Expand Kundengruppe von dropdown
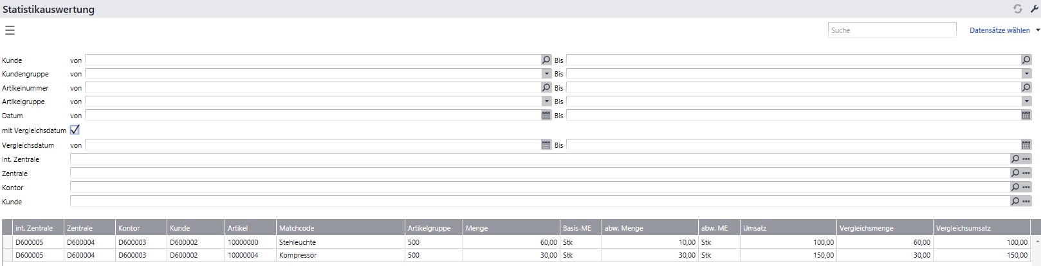Viewport: 1041px width, 266px height. 546,74
